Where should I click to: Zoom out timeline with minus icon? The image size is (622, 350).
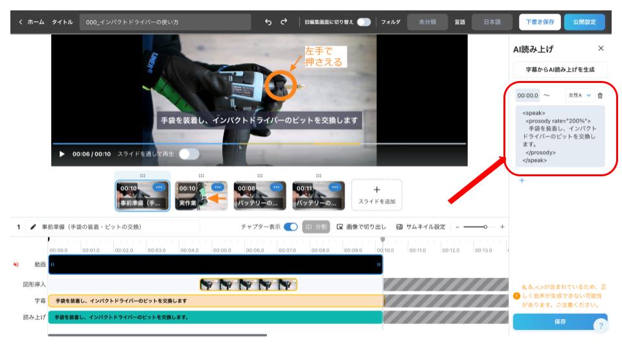click(457, 227)
